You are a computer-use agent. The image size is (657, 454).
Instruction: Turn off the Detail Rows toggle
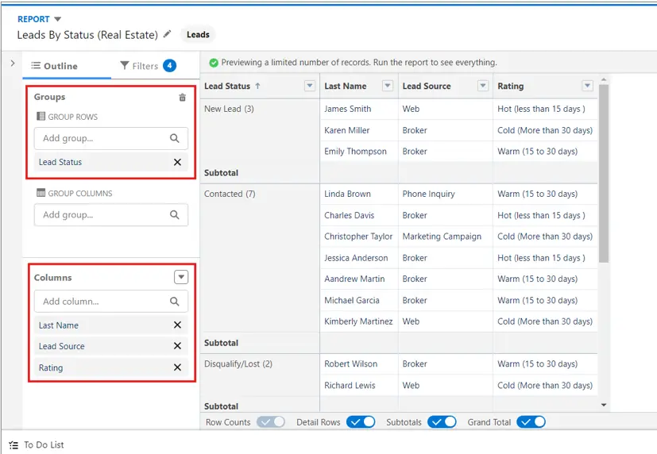tap(361, 422)
